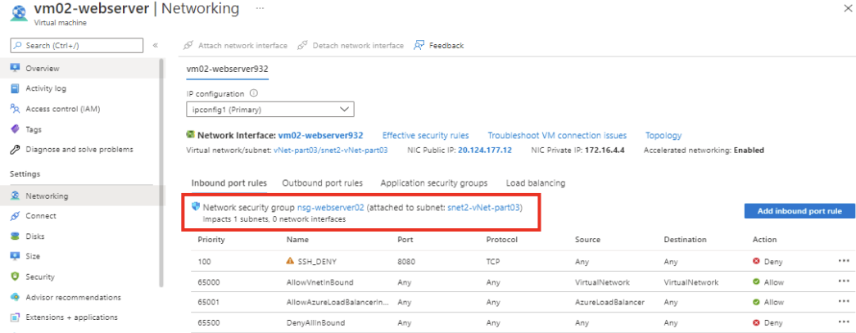Open the snet2-vNet-part03 attached subnet link

point(483,208)
